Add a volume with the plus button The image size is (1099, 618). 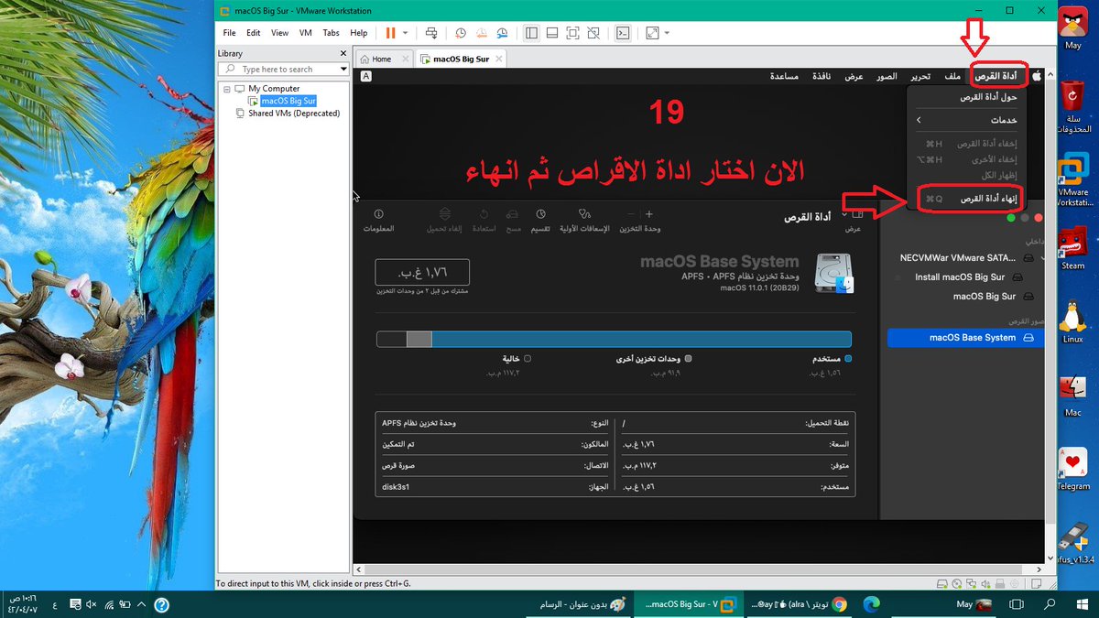click(x=648, y=214)
